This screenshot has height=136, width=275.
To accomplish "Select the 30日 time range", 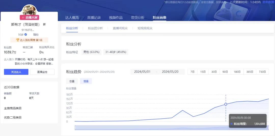I will click(214, 72).
